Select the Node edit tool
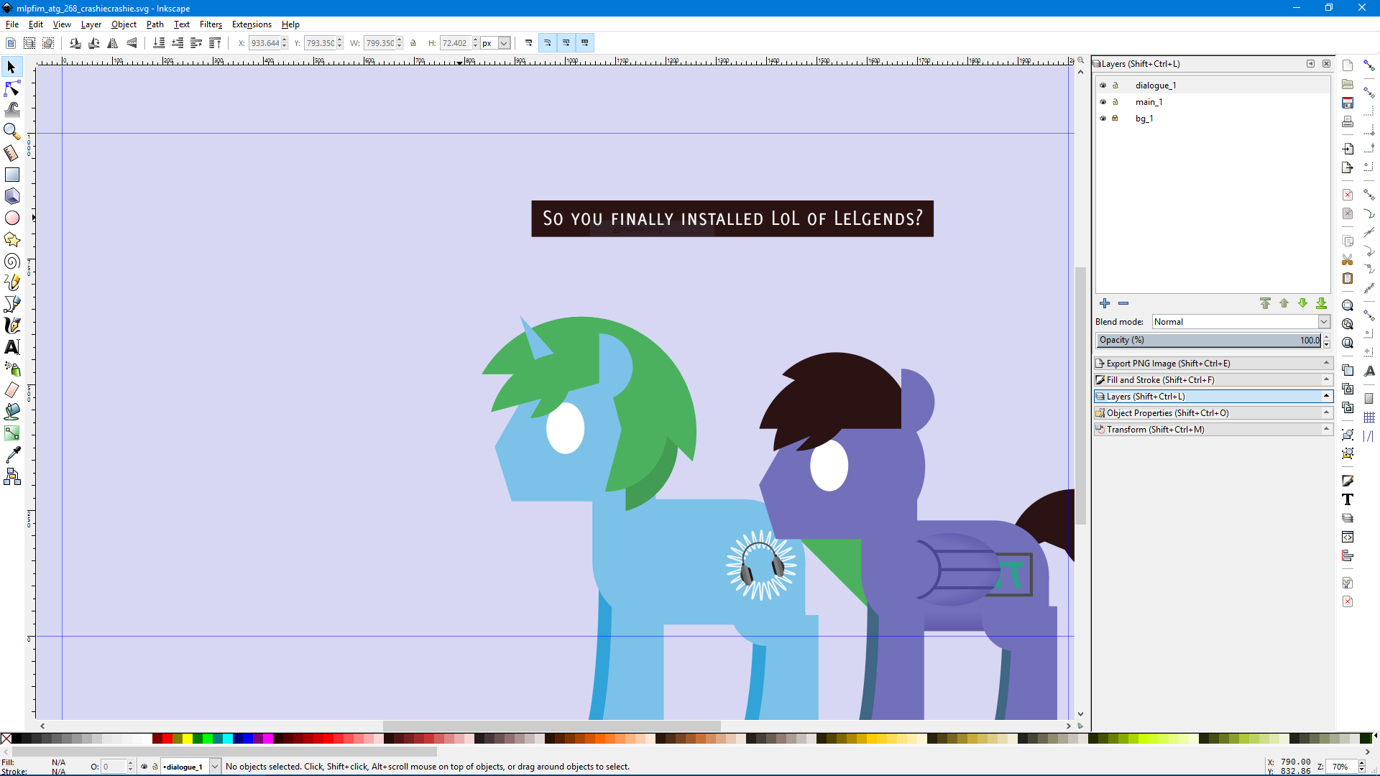This screenshot has width=1380, height=776. pos(12,88)
